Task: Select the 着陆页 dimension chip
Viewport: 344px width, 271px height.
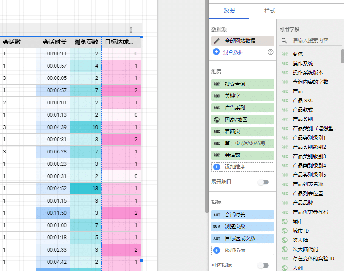Action: coord(247,131)
